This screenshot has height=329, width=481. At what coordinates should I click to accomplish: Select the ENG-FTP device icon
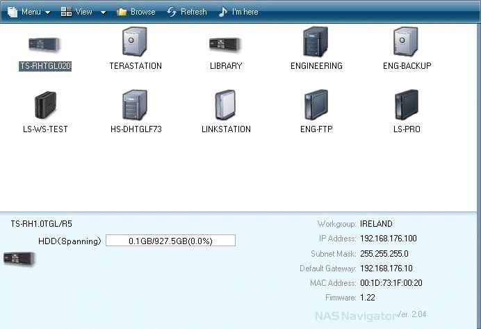point(316,104)
